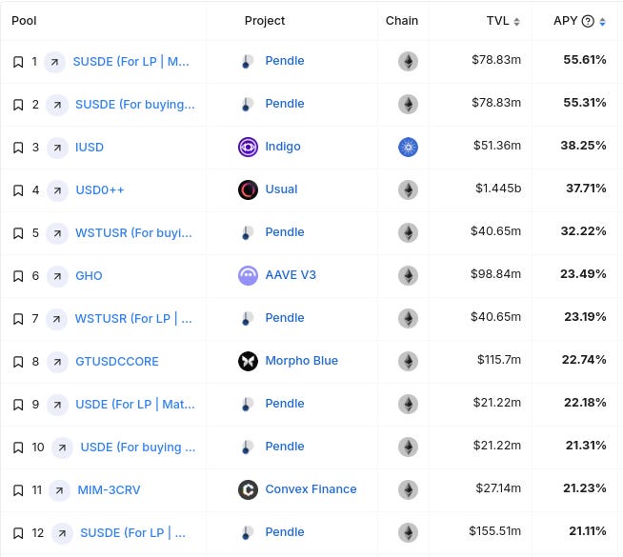Bookmark pool 10 USDE (For buying)
623x557 pixels.
pos(18,448)
